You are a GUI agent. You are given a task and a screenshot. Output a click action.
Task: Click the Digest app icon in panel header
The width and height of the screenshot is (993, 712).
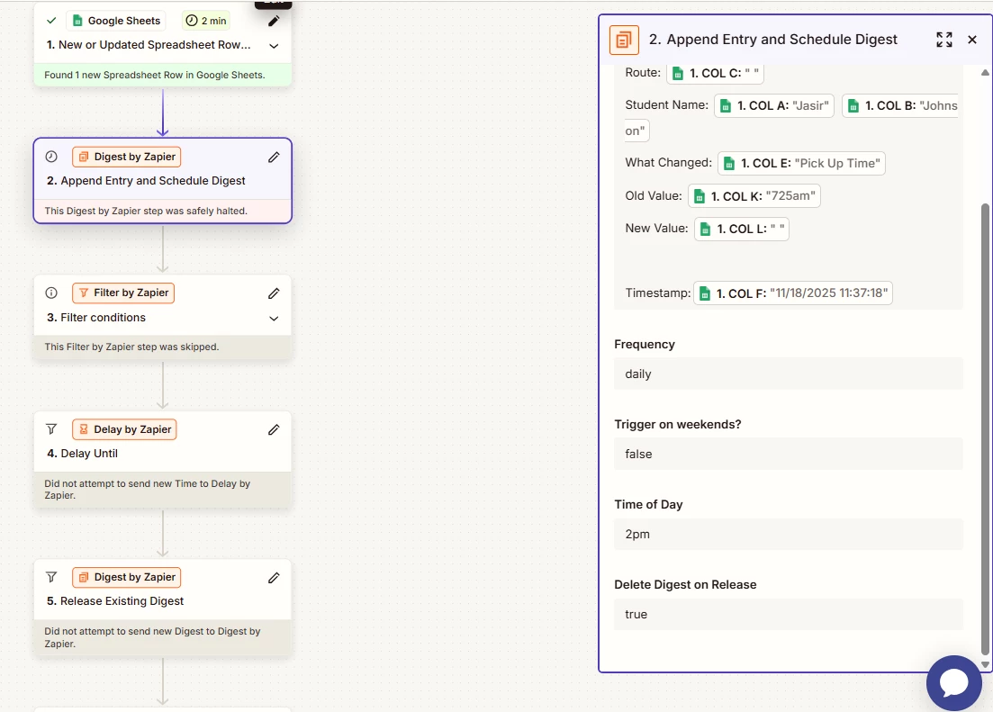click(624, 40)
